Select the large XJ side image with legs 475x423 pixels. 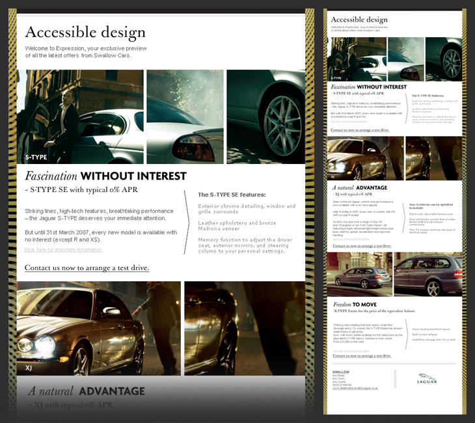tap(244, 329)
